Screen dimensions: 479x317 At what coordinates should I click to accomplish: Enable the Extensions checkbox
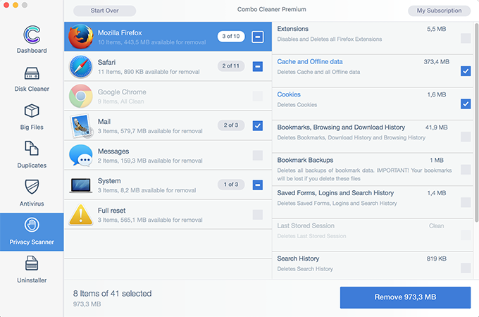point(466,39)
